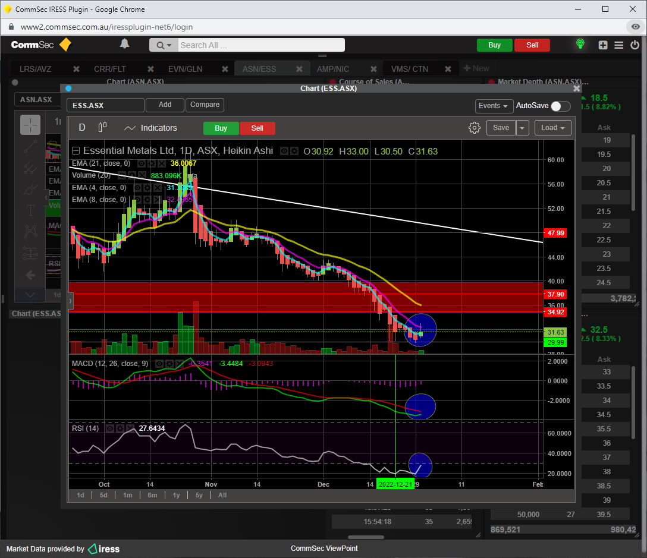The height and width of the screenshot is (558, 647).
Task: Select the 6m time range
Action: [152, 495]
